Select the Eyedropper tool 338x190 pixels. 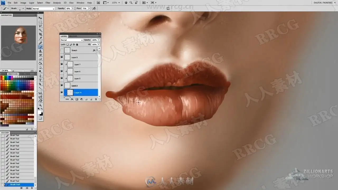pyautogui.click(x=40, y=38)
